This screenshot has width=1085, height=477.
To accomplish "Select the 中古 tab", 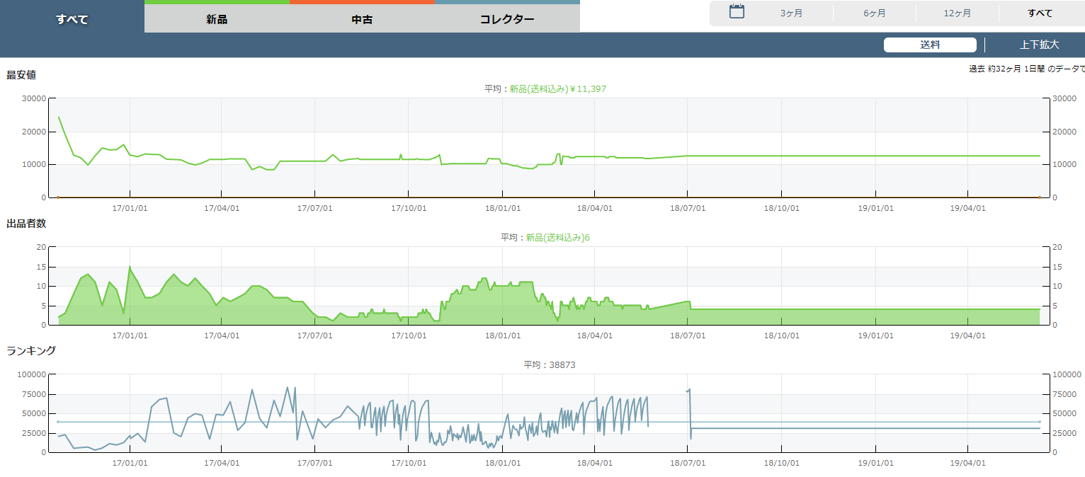I will click(x=362, y=19).
